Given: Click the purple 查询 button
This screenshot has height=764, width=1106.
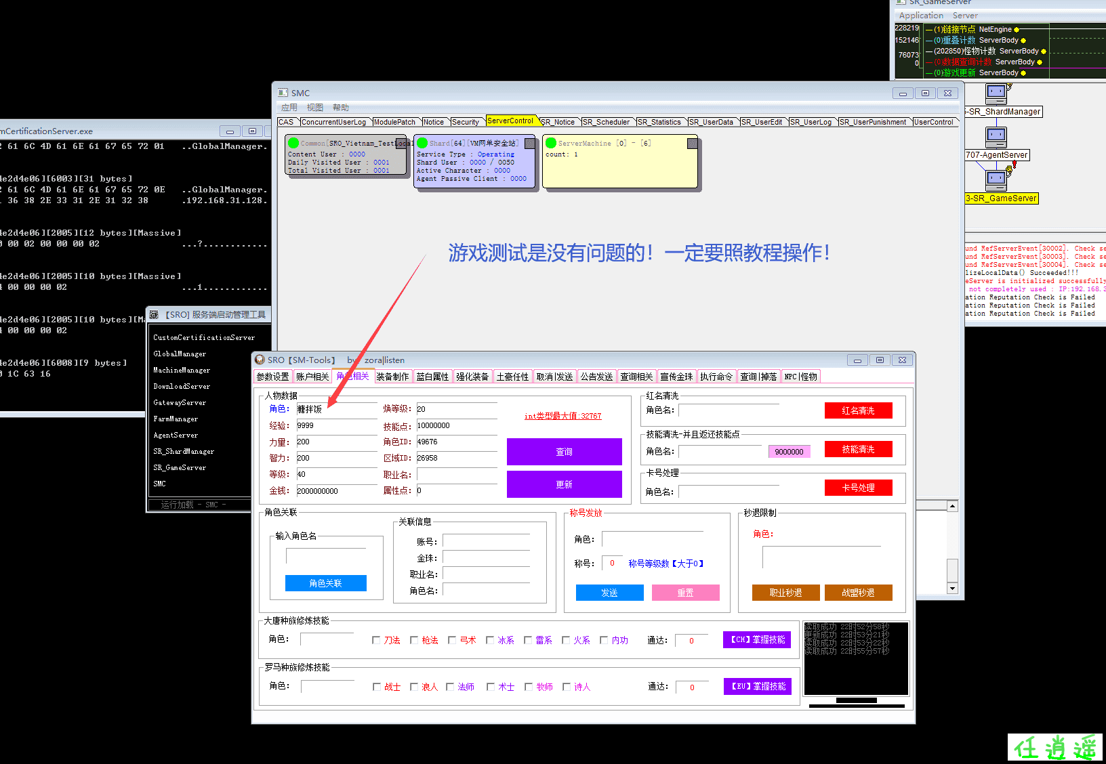Looking at the screenshot, I should (565, 452).
